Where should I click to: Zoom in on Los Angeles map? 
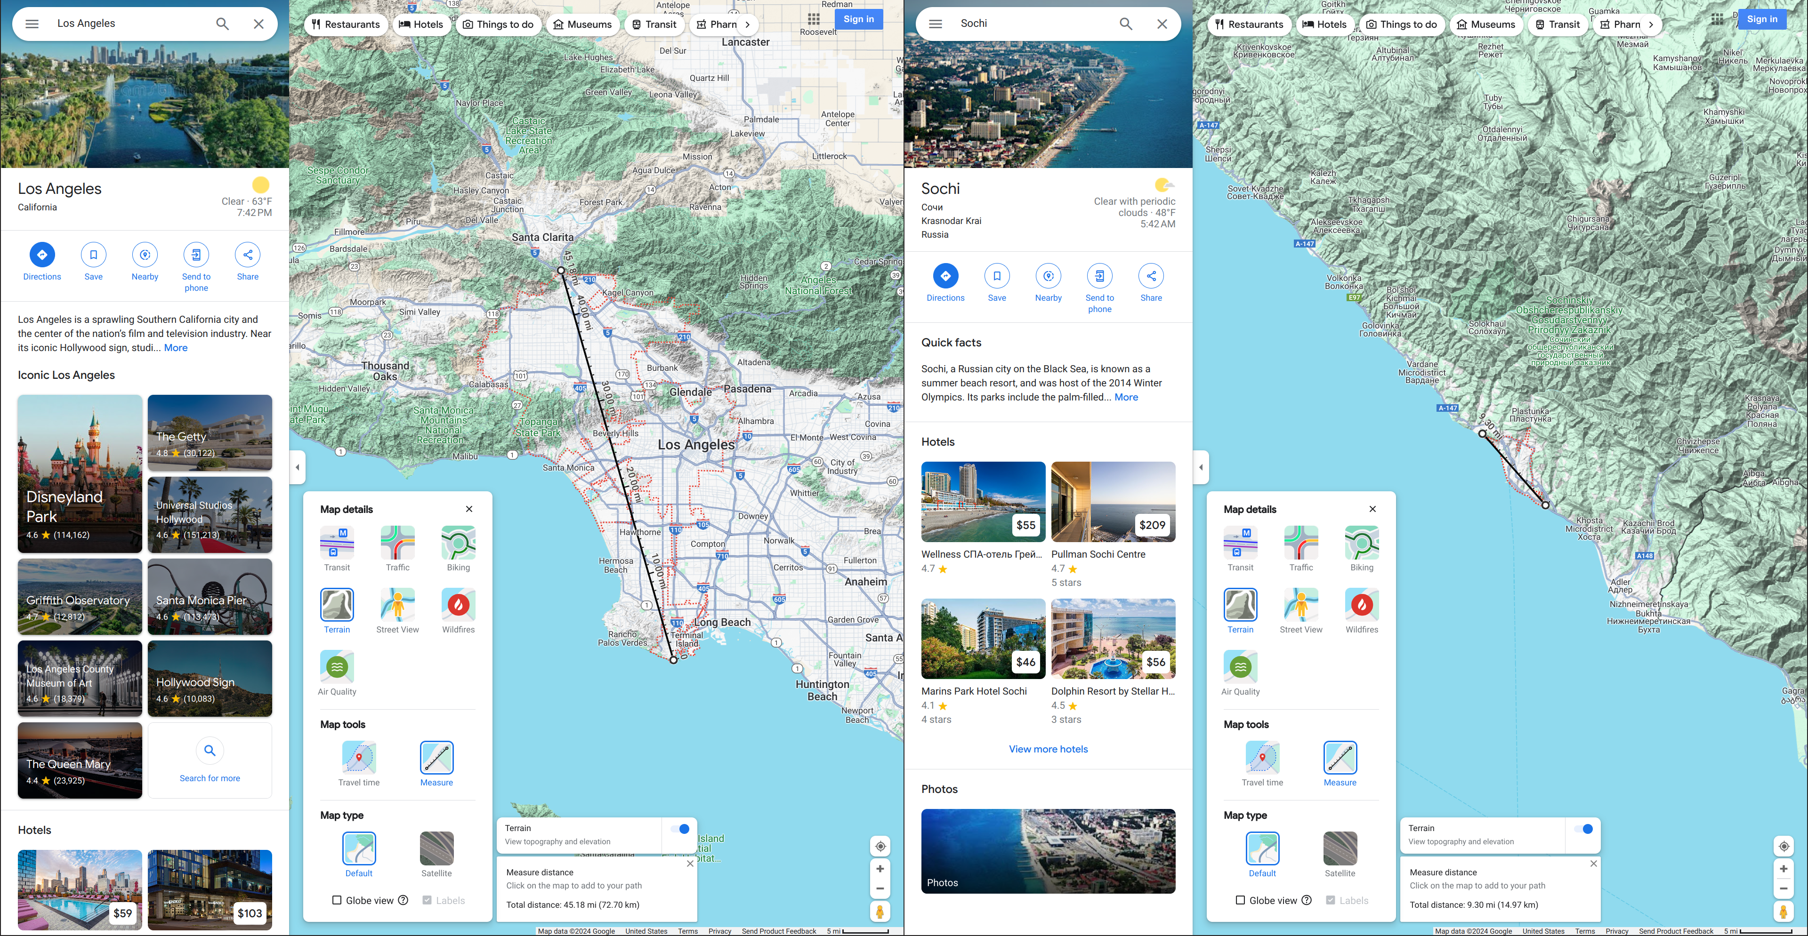point(880,869)
